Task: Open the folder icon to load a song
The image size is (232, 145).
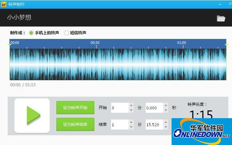Action: point(221,18)
